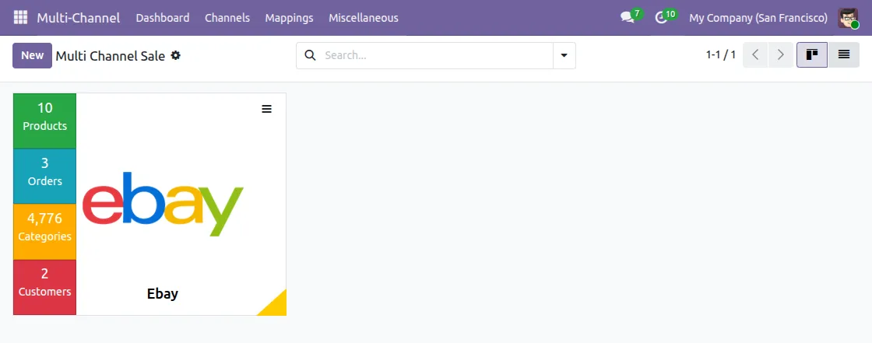Expand the search options dropdown arrow
The image size is (872, 343).
564,55
